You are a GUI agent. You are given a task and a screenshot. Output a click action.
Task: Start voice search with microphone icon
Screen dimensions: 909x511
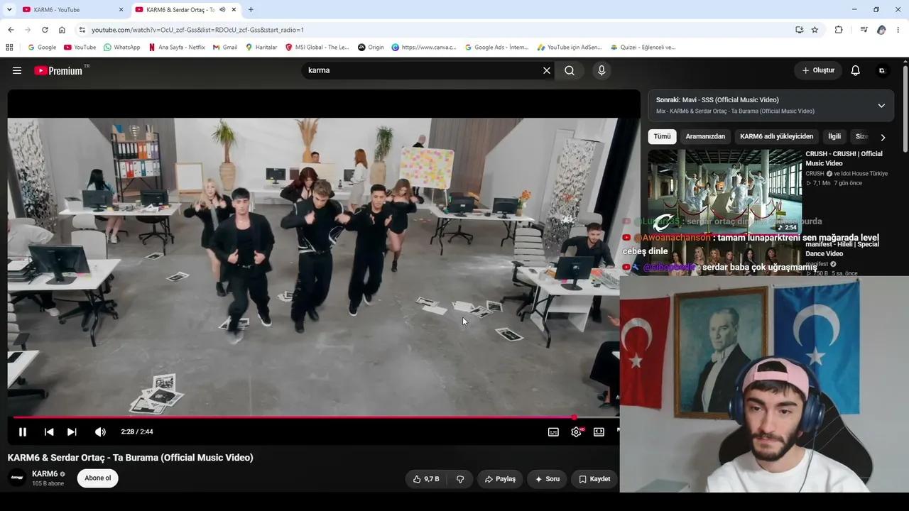602,70
